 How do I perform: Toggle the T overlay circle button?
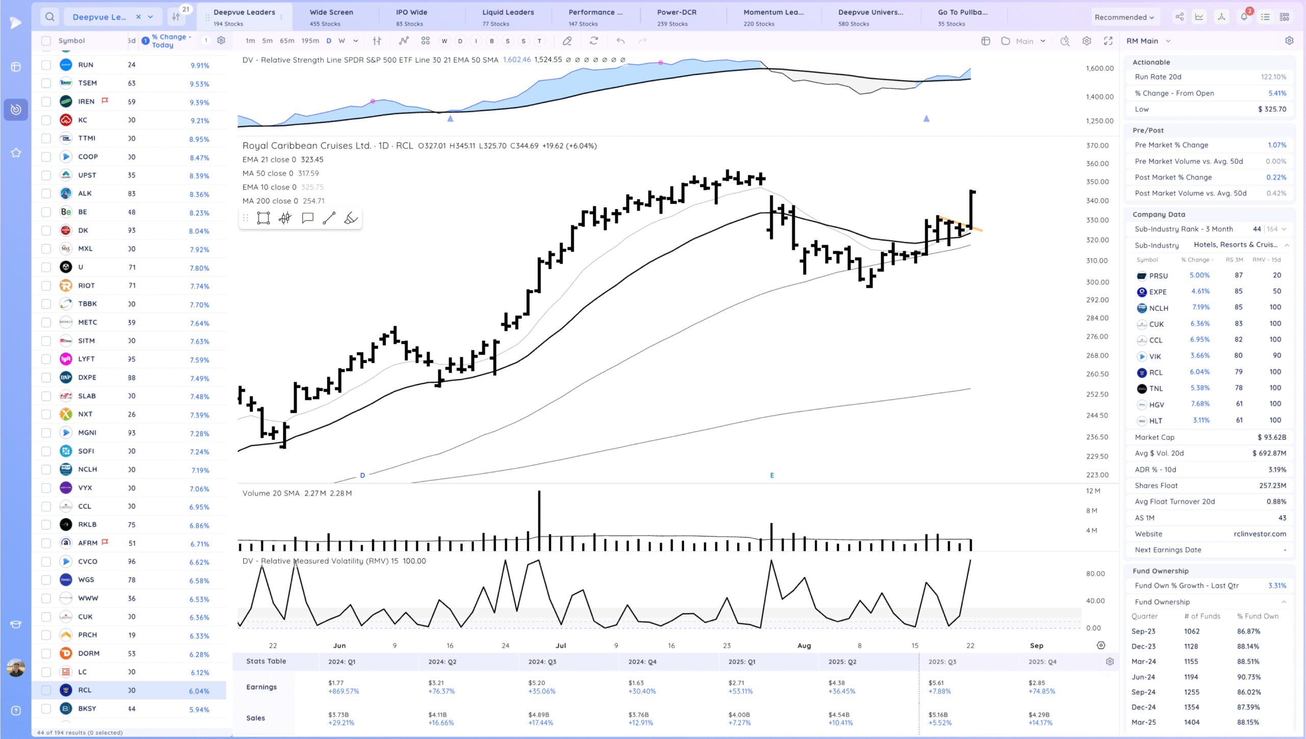(x=539, y=41)
